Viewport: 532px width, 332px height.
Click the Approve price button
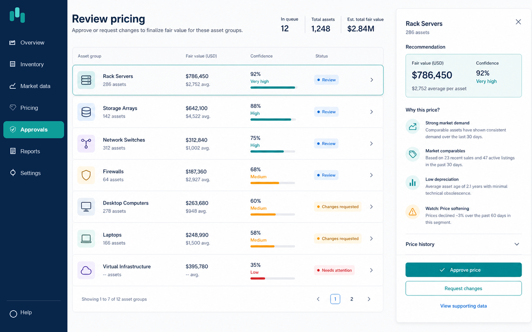tap(464, 270)
